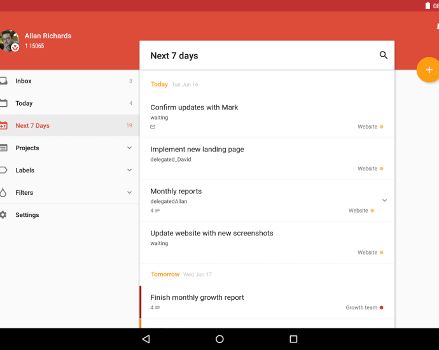The image size is (439, 350).
Task: Expand the Projects section chevron
Action: pos(129,148)
